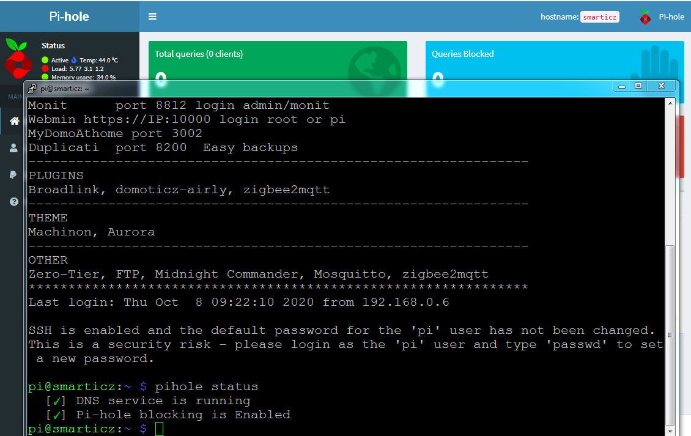This screenshot has width=691, height=436.
Task: Toggle the sidebar with the hamburger icon
Action: pyautogui.click(x=152, y=17)
